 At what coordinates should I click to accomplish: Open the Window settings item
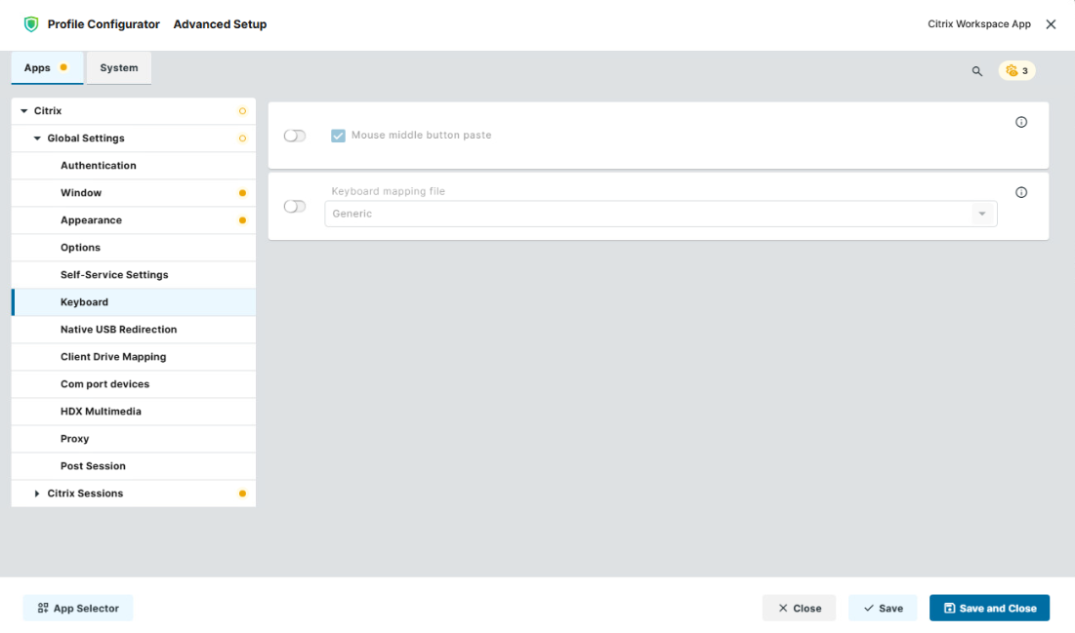pyautogui.click(x=134, y=193)
